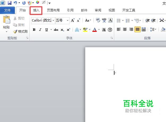Open the underline style dropdown arrow
Image resolution: width=166 pixels, height=122 pixels.
pyautogui.click(x=51, y=30)
